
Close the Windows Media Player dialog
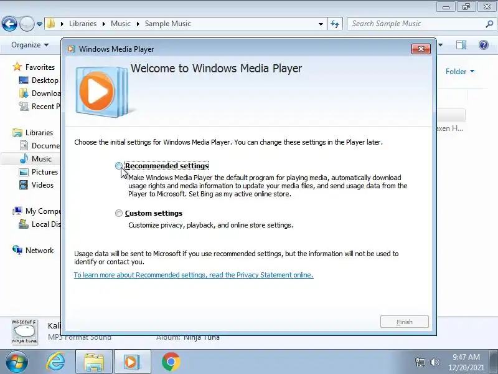pos(421,49)
